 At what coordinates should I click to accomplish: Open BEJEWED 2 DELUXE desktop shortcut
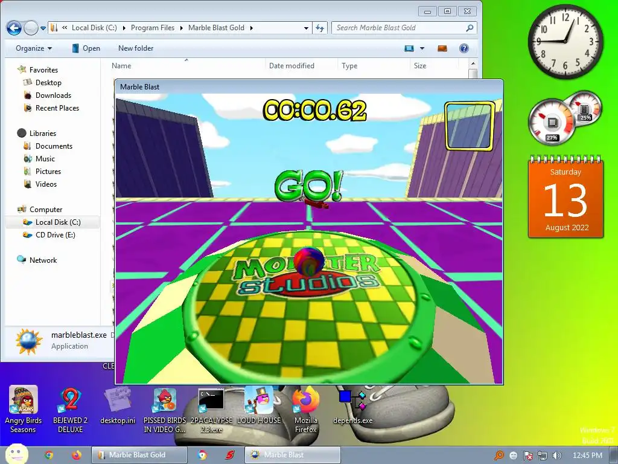(x=70, y=409)
